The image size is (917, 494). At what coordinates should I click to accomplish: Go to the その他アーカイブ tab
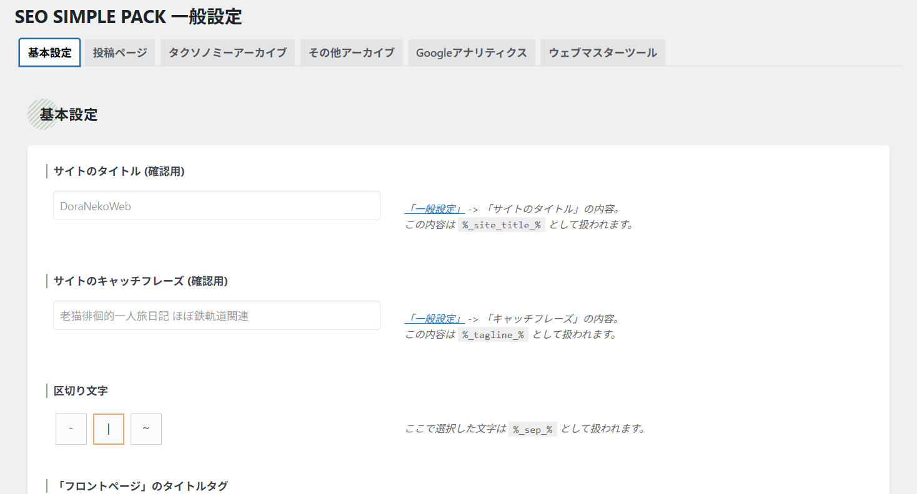351,52
